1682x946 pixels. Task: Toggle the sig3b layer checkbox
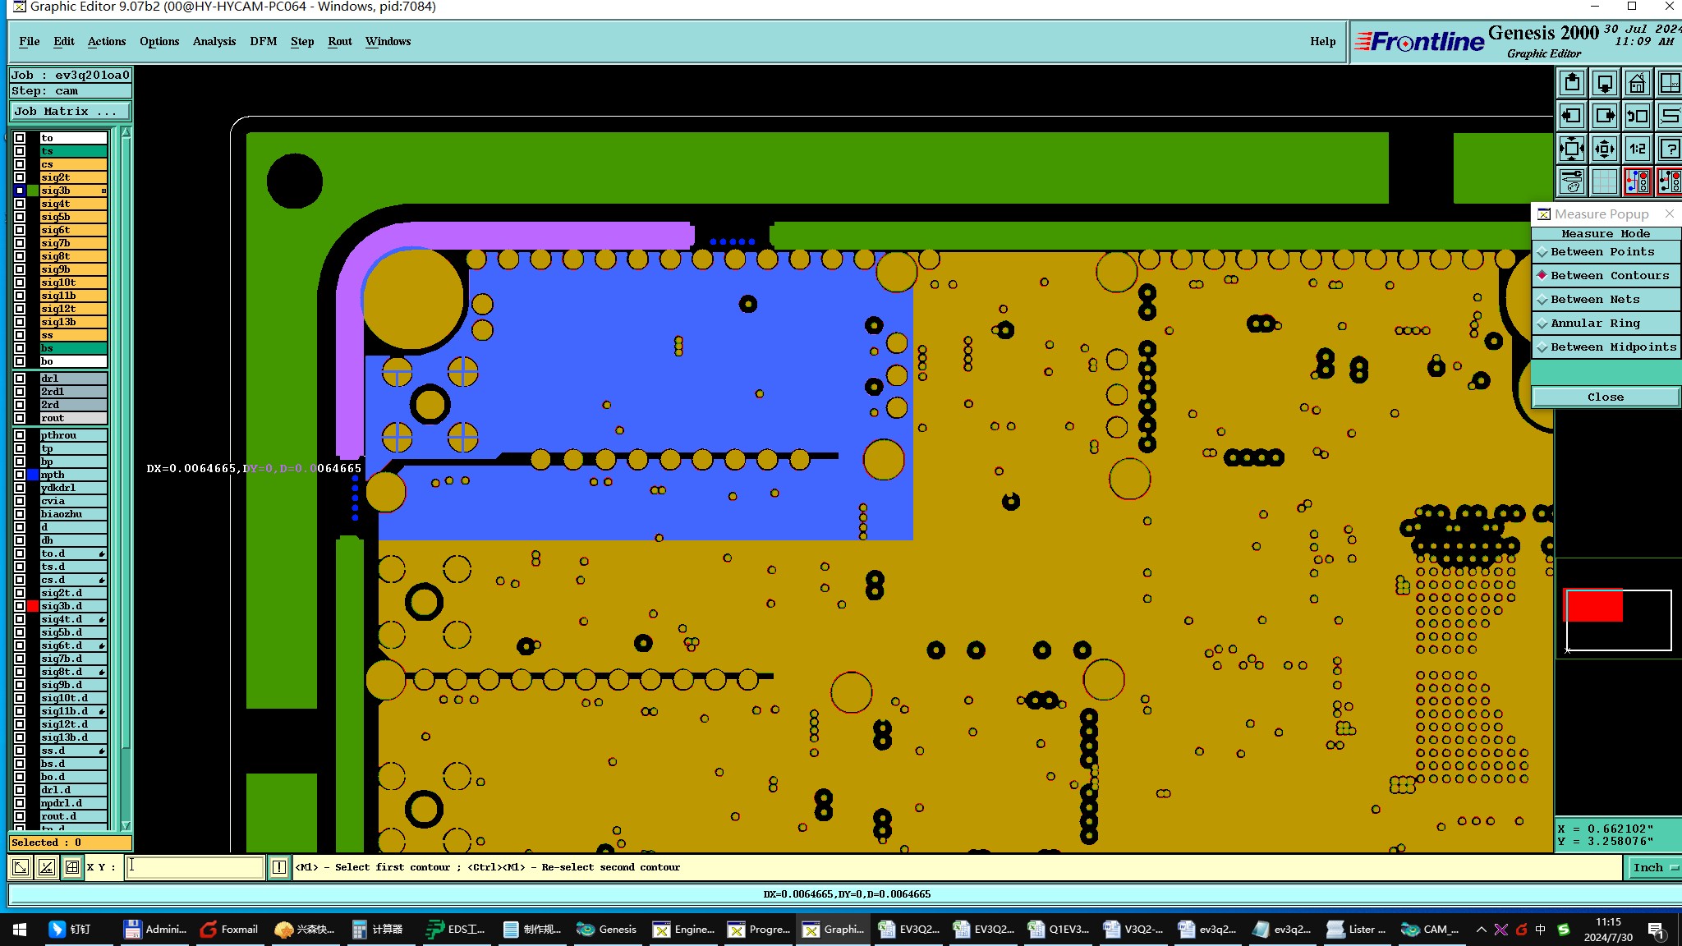coord(20,191)
